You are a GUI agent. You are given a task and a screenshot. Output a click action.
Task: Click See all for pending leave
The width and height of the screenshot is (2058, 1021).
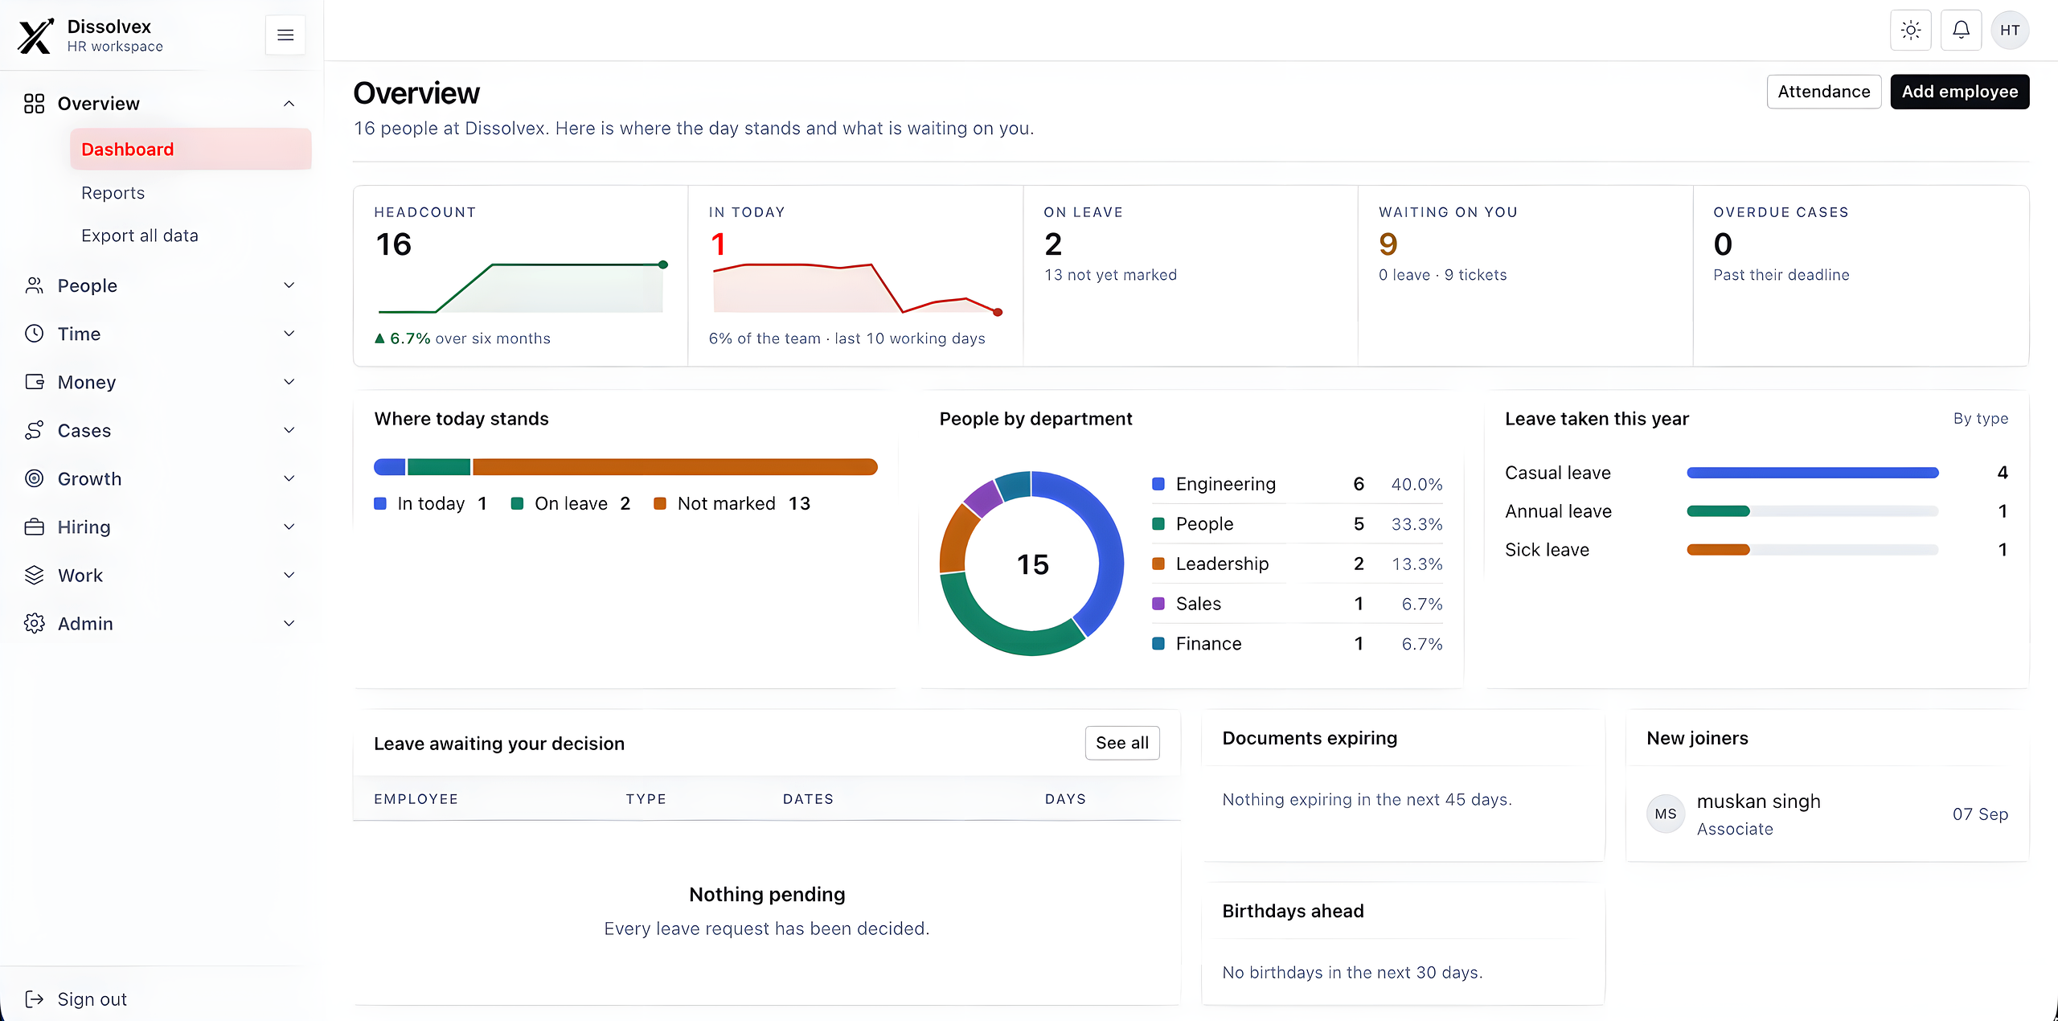[x=1122, y=743]
